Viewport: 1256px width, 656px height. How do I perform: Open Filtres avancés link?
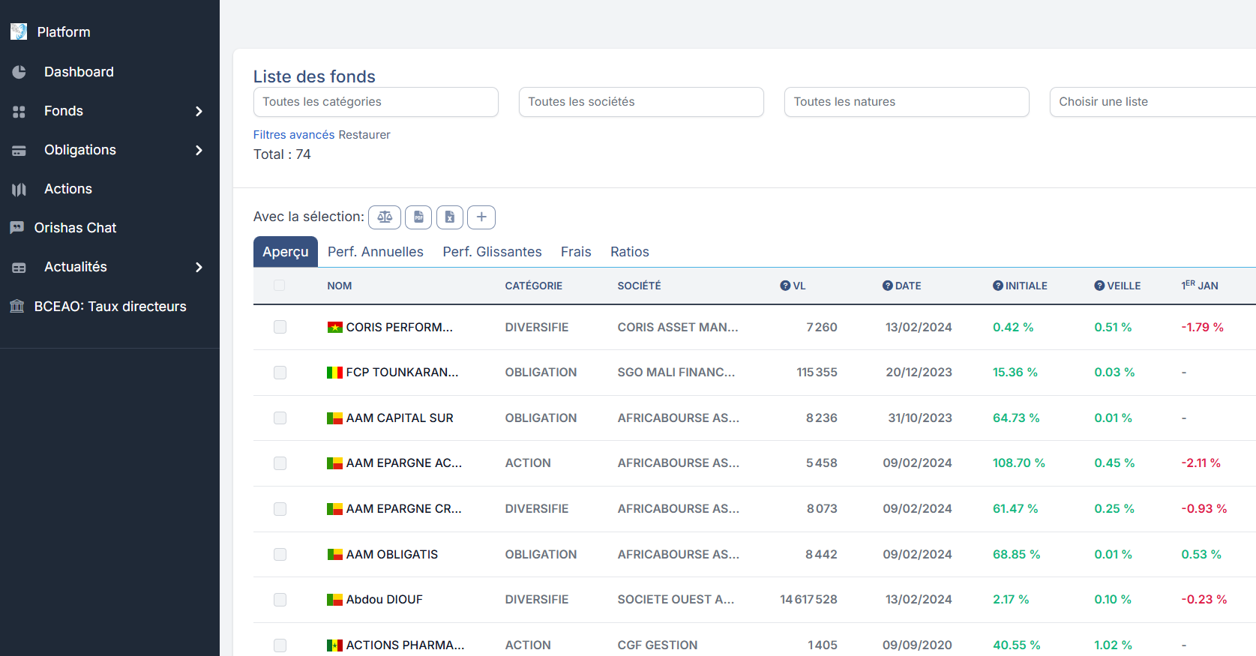[x=294, y=135]
